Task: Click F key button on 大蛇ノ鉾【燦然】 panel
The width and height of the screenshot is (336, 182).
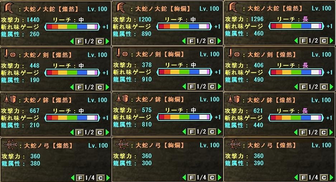Action: pos(79,133)
